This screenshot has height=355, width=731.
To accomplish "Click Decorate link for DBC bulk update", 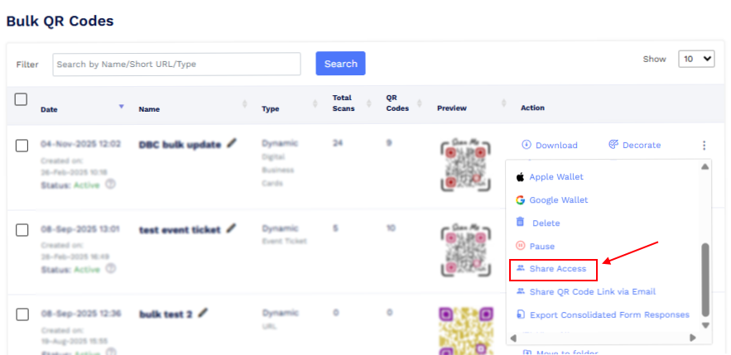I will pos(634,145).
